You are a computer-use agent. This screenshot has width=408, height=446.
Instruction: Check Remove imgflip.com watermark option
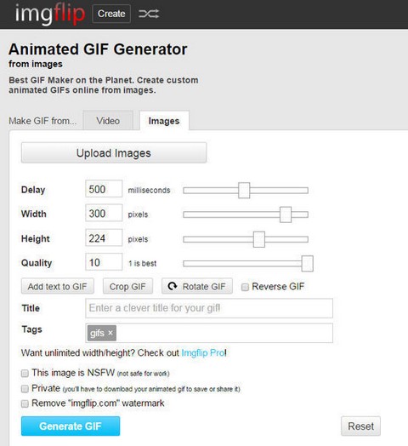point(25,403)
